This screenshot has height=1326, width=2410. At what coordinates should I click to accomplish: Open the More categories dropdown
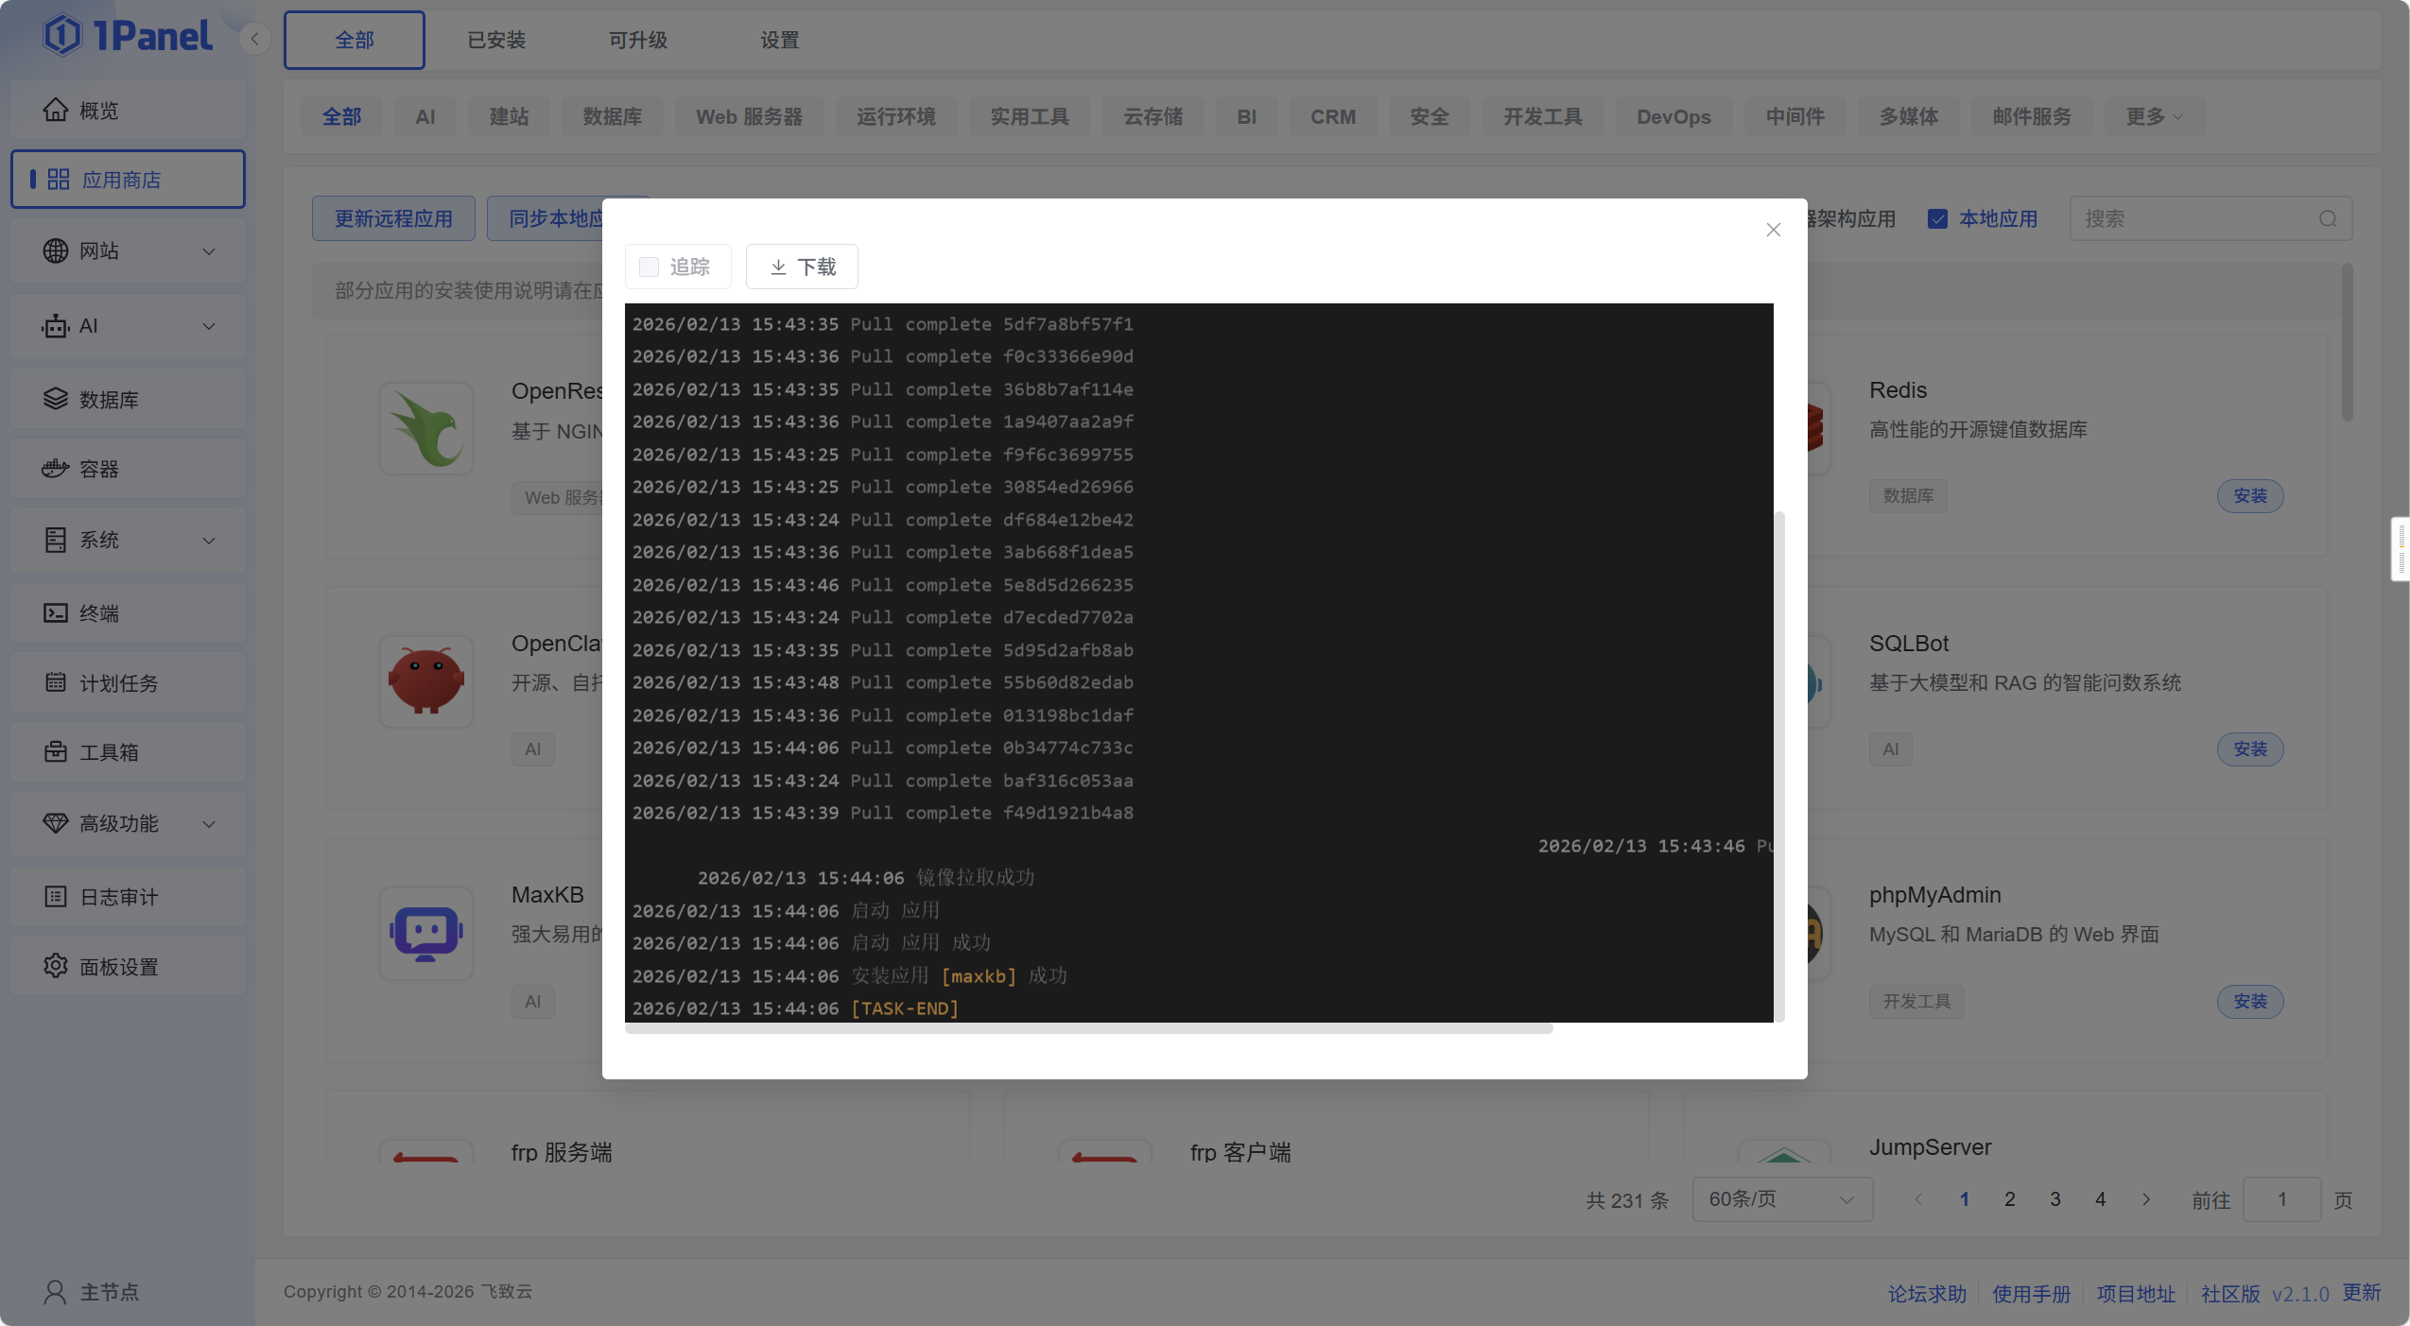[2154, 117]
